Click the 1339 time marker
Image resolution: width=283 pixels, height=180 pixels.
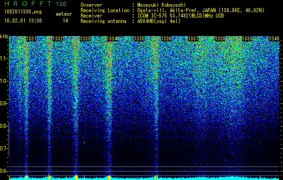tap(247, 39)
